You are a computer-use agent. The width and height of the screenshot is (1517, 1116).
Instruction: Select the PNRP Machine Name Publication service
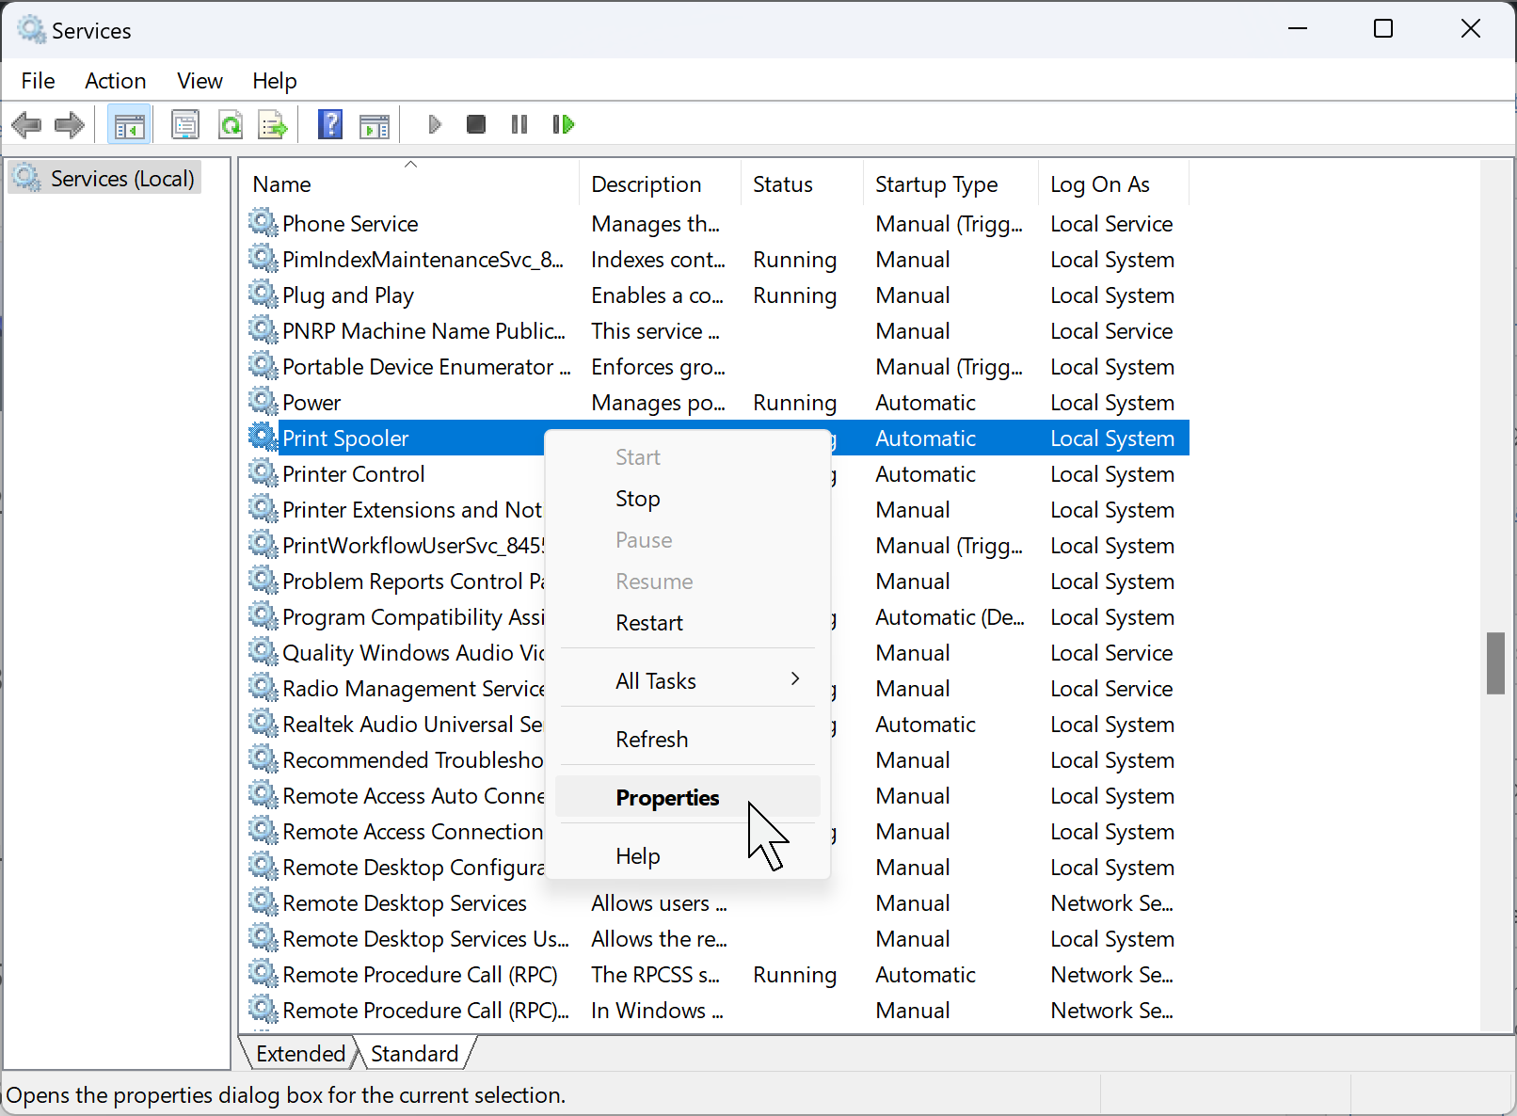(x=716, y=330)
